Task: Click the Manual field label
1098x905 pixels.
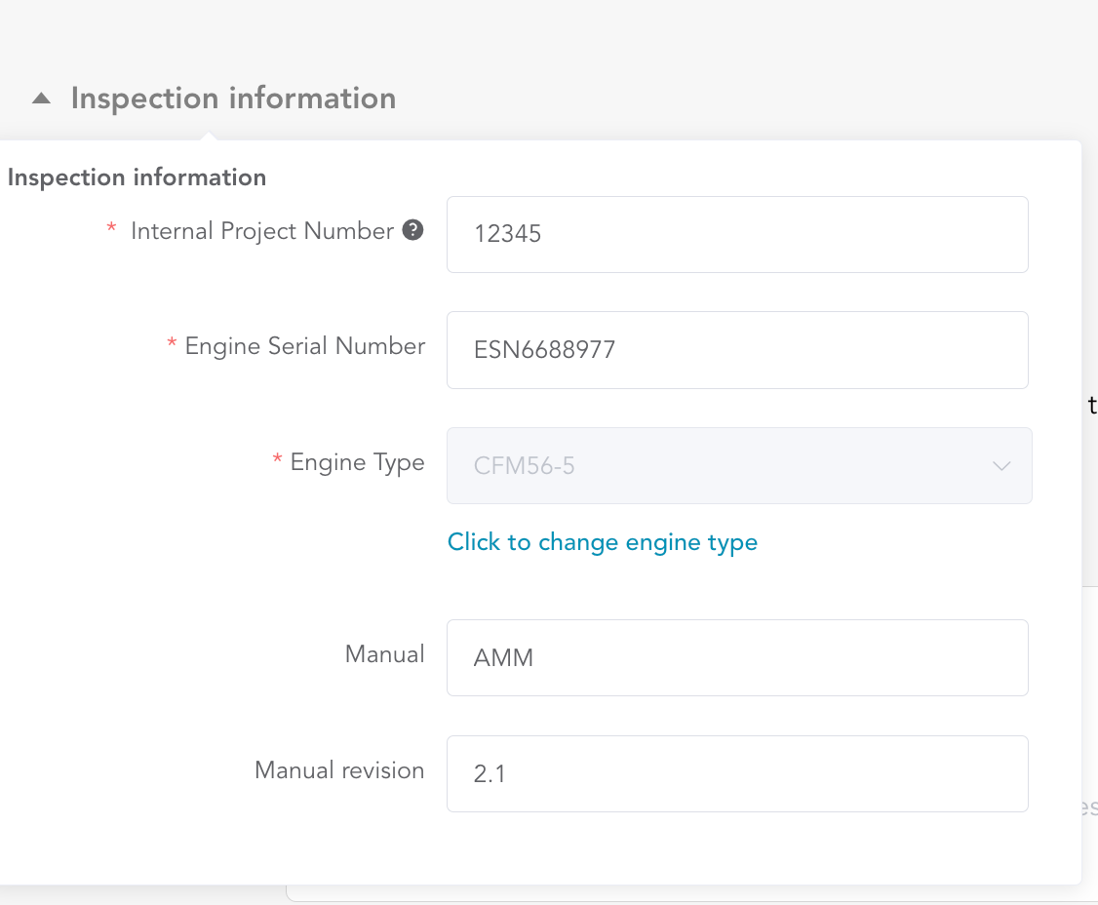Action: (x=384, y=654)
